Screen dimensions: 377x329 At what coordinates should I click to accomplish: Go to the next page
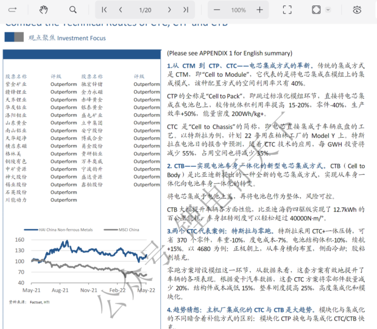[169, 10]
